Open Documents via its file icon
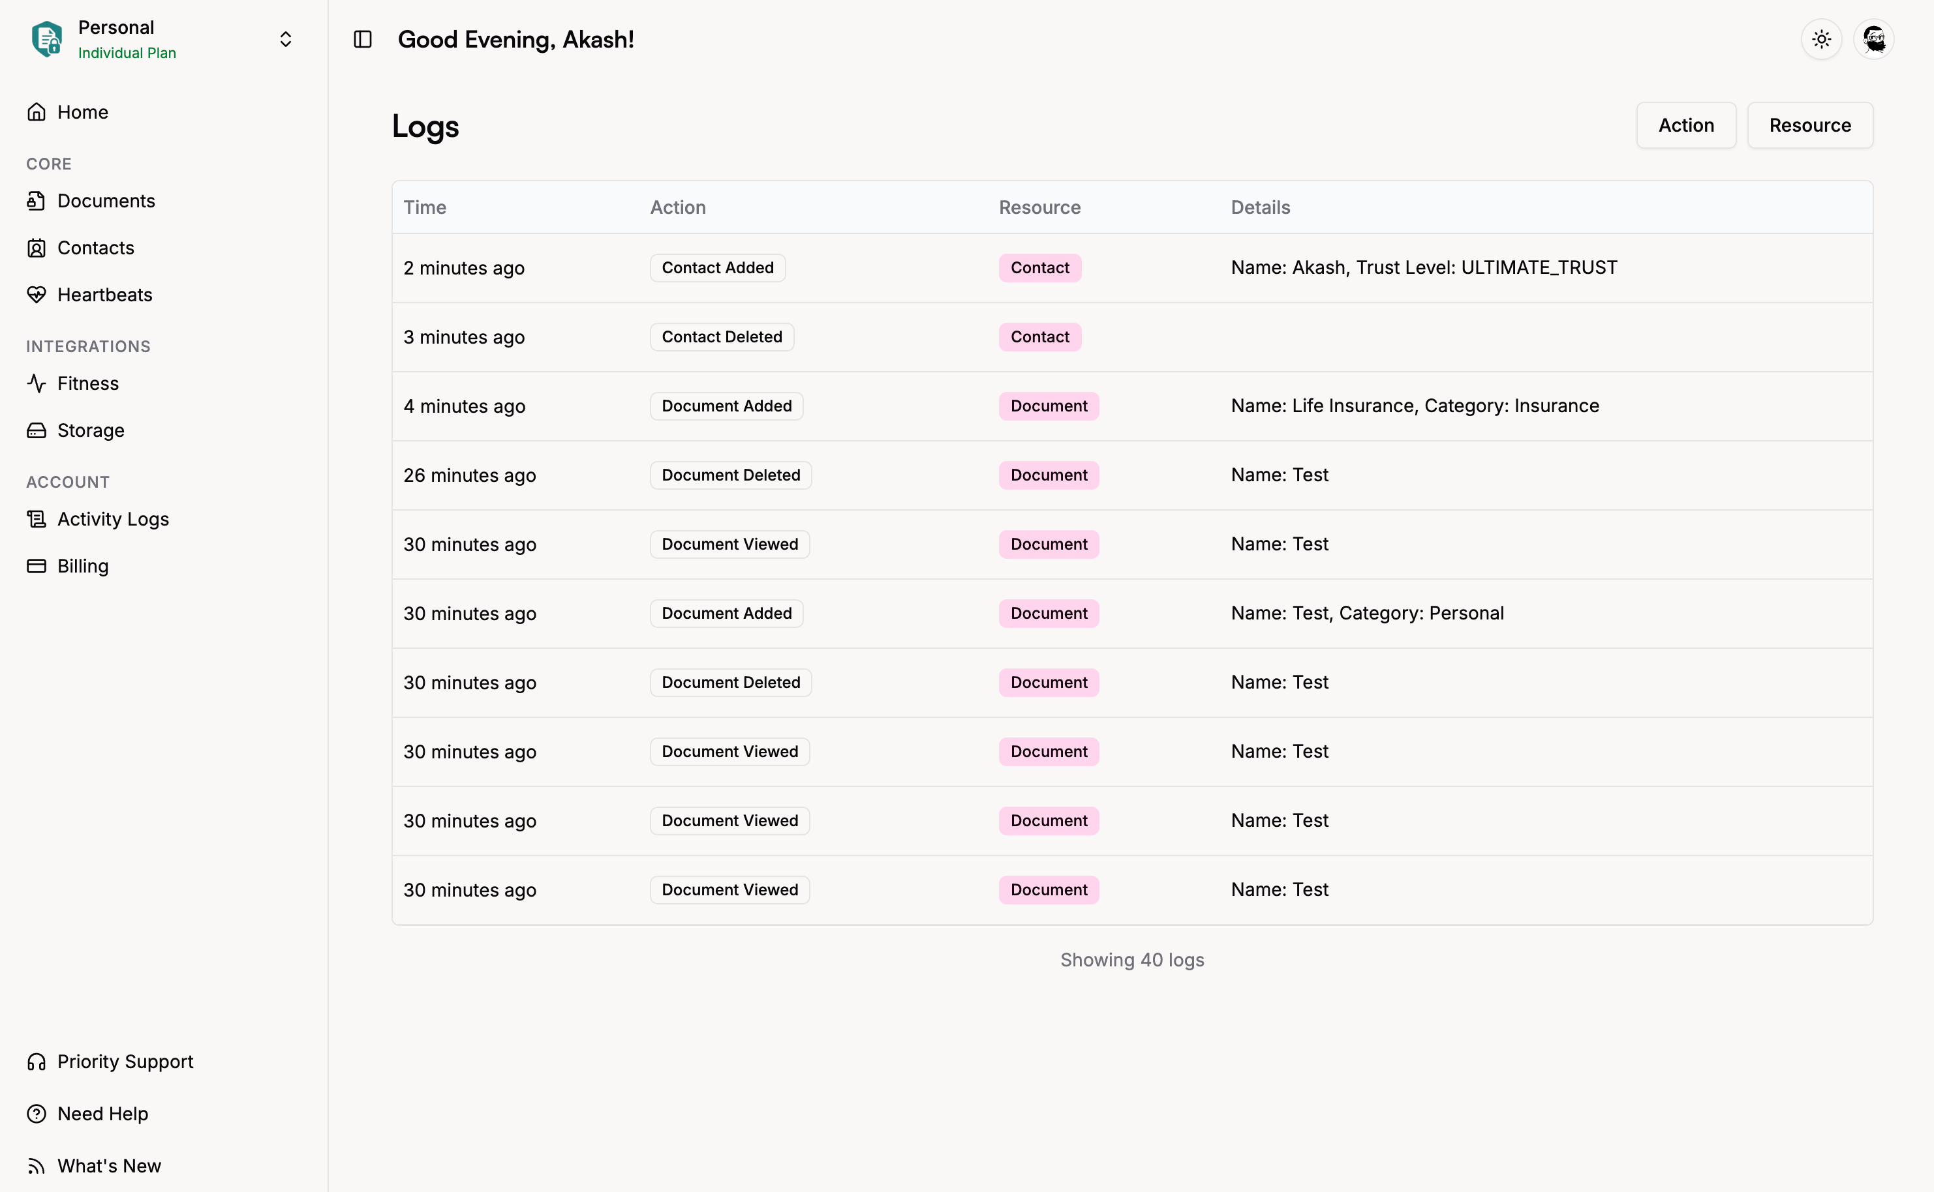This screenshot has height=1192, width=1934. [37, 201]
